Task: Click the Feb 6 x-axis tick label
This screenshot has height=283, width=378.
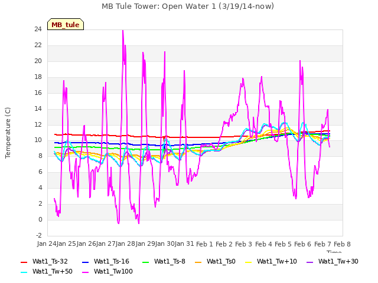Action: [303, 244]
